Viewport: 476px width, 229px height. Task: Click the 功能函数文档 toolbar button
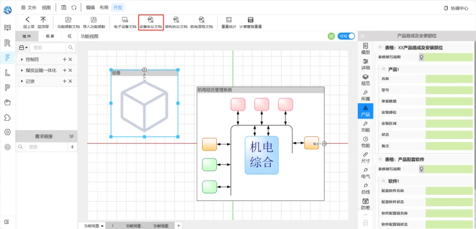(x=69, y=22)
